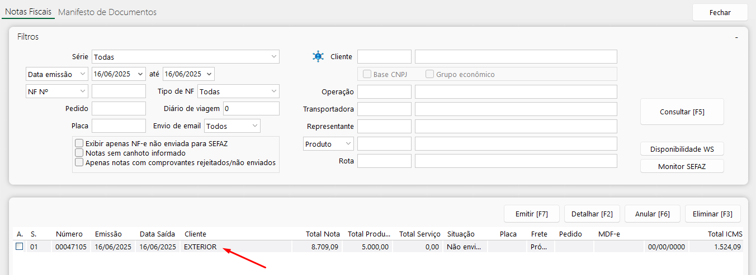756x275 pixels.
Task: Collapse the Filtros panel using the minus icon
Action: [x=736, y=37]
